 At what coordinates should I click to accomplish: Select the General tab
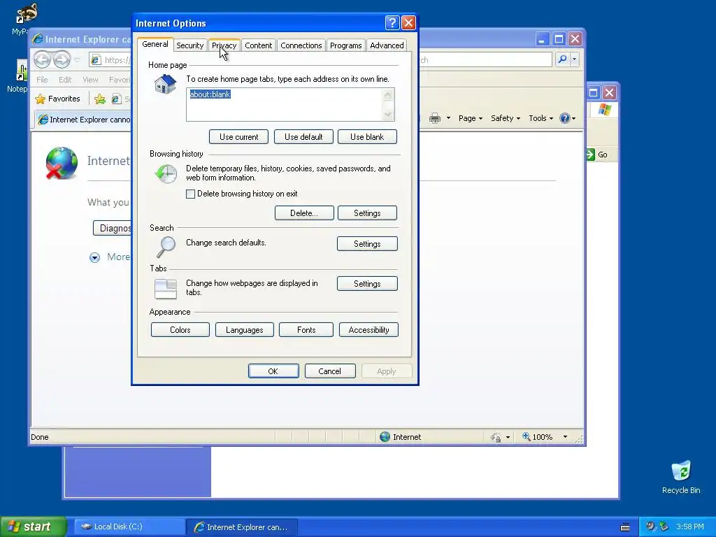[x=155, y=44]
